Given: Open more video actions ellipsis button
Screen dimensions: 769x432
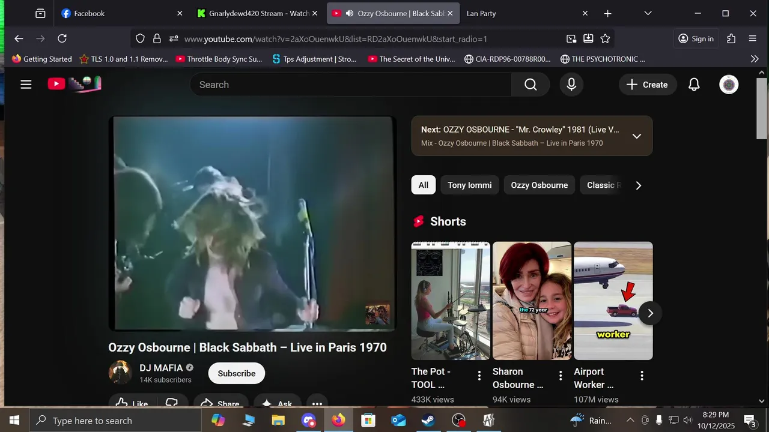Looking at the screenshot, I should click(317, 404).
